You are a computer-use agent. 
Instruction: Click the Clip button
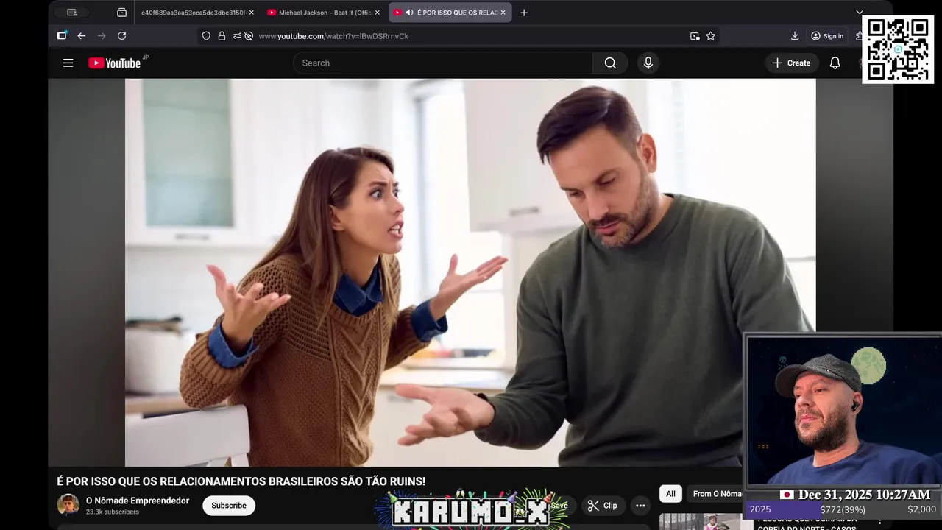(603, 506)
